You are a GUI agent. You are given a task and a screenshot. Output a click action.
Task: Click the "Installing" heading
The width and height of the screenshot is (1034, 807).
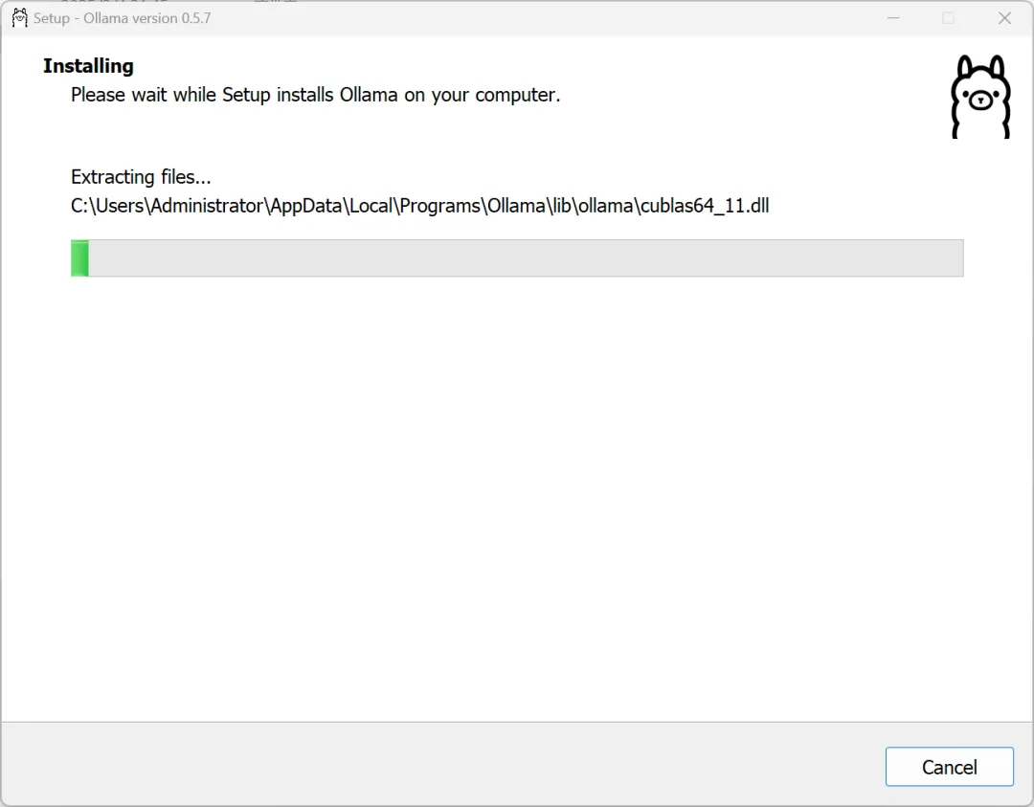coord(88,66)
